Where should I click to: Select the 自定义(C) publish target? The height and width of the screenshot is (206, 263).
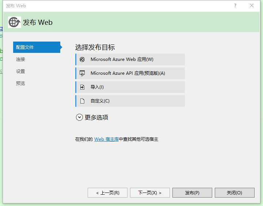tap(130, 101)
